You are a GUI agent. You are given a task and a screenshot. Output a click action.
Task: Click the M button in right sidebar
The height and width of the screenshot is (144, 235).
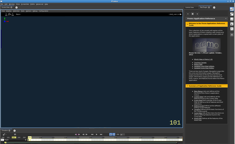coord(232,35)
